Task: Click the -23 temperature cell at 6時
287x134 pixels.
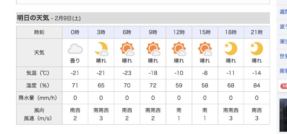Action: tap(127, 73)
